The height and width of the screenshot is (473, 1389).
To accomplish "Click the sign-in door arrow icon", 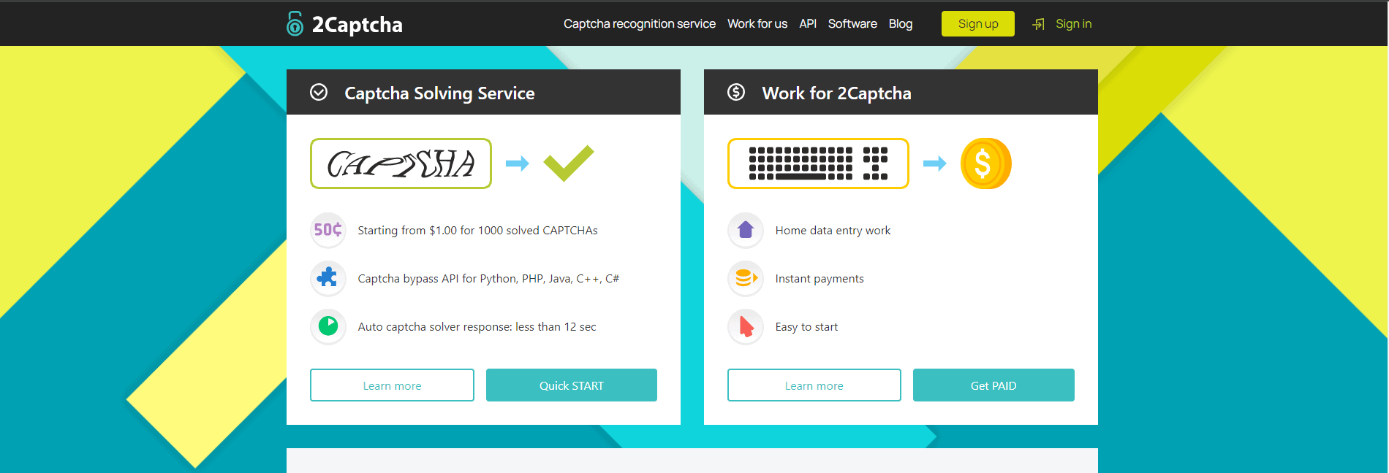I will [x=1038, y=24].
